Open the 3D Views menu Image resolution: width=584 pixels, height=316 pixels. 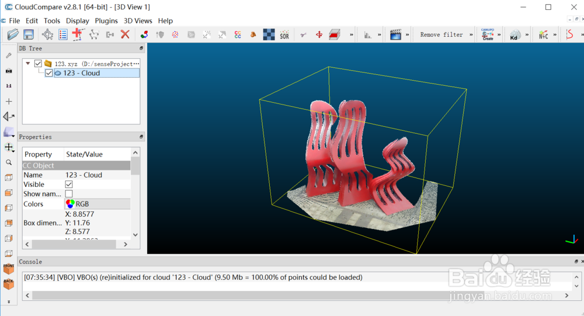(x=138, y=21)
